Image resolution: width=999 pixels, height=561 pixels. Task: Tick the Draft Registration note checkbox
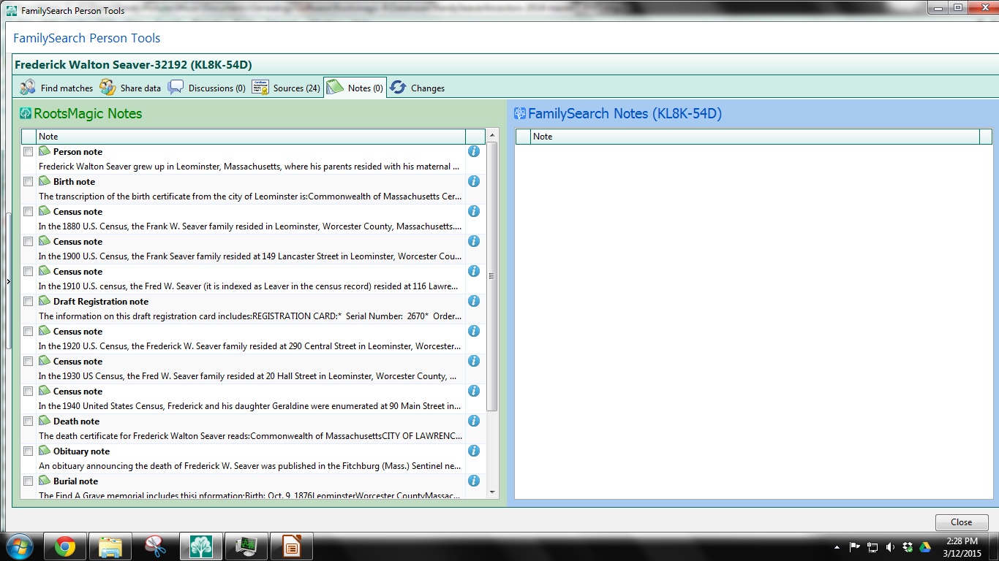[x=28, y=302]
